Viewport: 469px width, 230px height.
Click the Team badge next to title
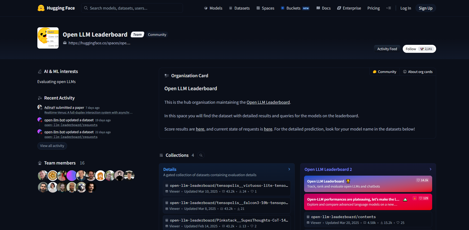(137, 34)
